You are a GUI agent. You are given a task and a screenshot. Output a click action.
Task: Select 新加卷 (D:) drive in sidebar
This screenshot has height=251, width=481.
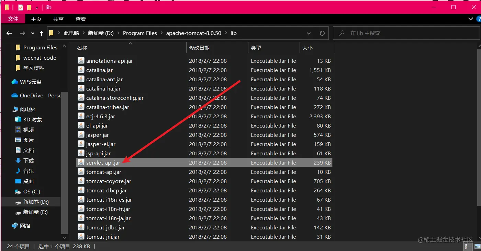click(x=31, y=202)
